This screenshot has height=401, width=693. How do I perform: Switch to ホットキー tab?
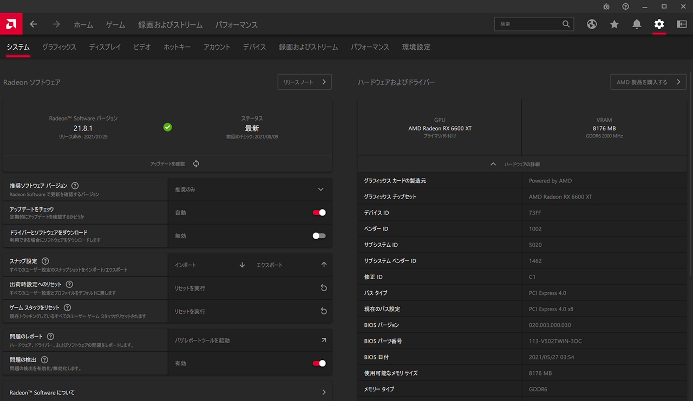pos(177,47)
